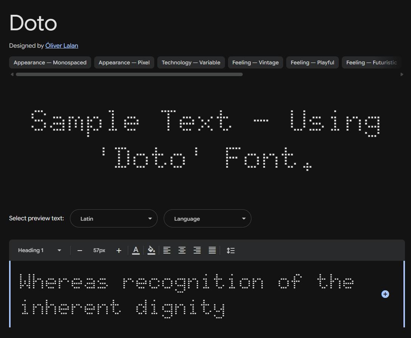
Task: Click the blue add circle icon
Action: [x=385, y=294]
